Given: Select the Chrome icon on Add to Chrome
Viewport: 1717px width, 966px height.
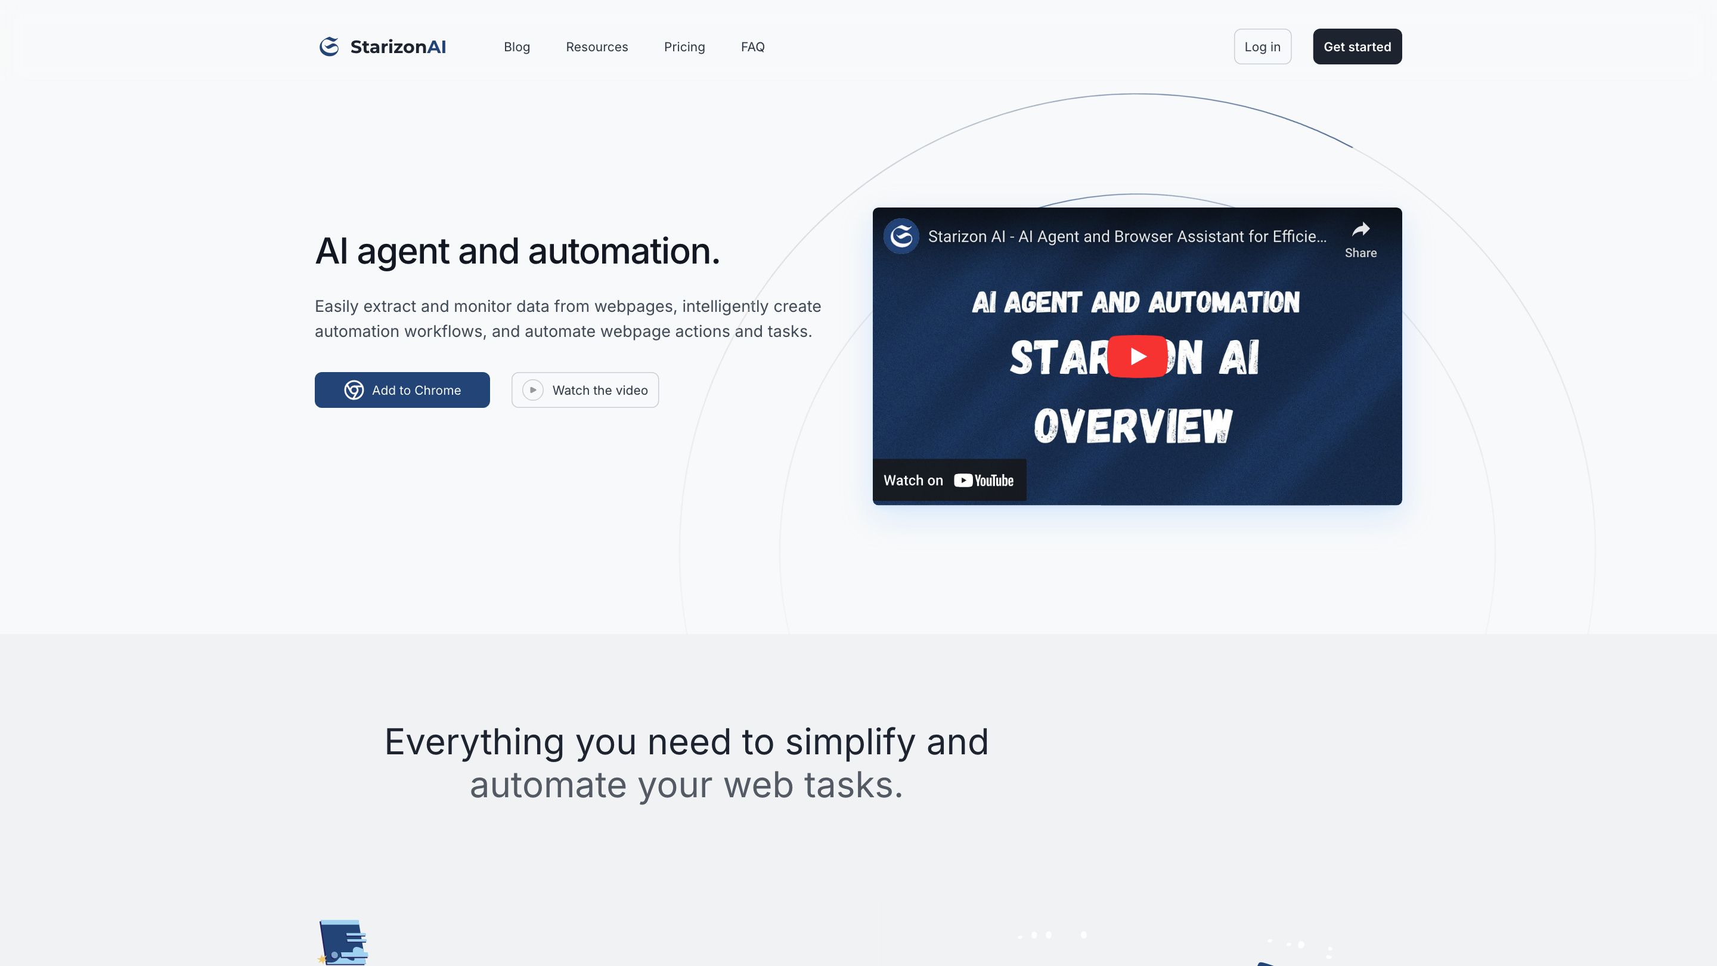Looking at the screenshot, I should (354, 390).
